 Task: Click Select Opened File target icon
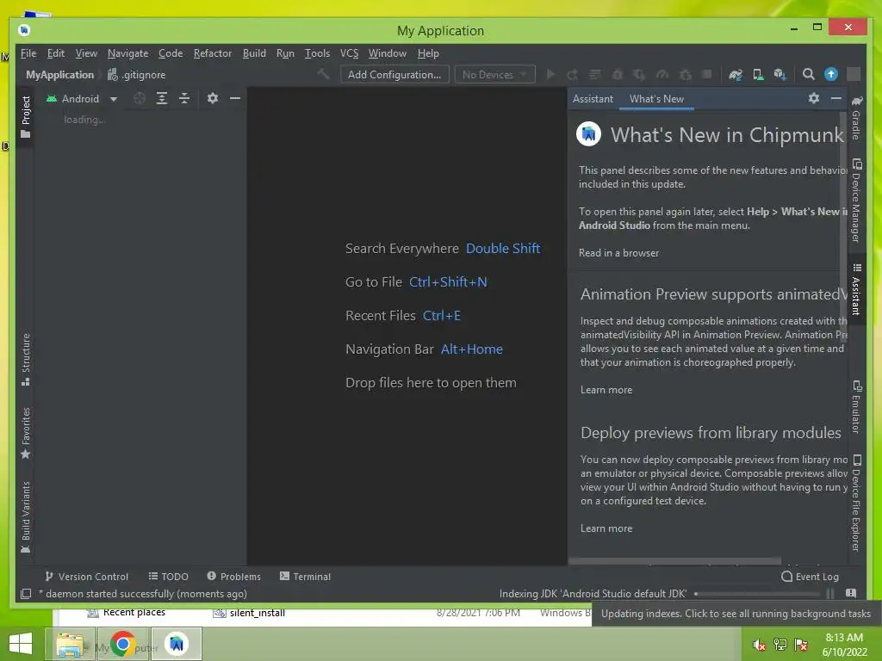click(140, 98)
